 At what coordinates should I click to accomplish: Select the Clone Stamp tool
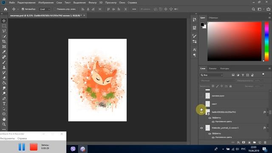coord(4,68)
